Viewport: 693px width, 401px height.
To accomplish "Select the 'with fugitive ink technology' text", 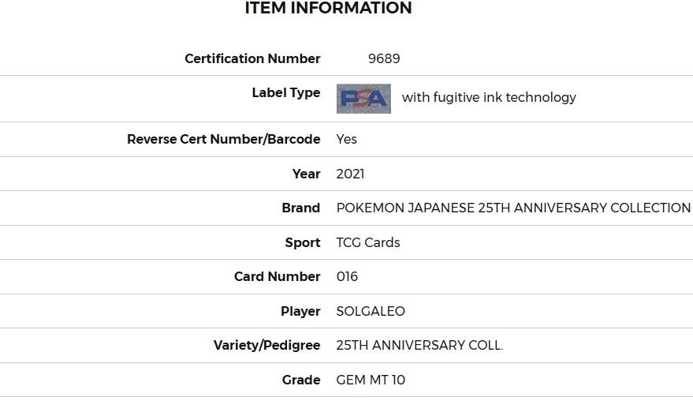I will point(489,97).
